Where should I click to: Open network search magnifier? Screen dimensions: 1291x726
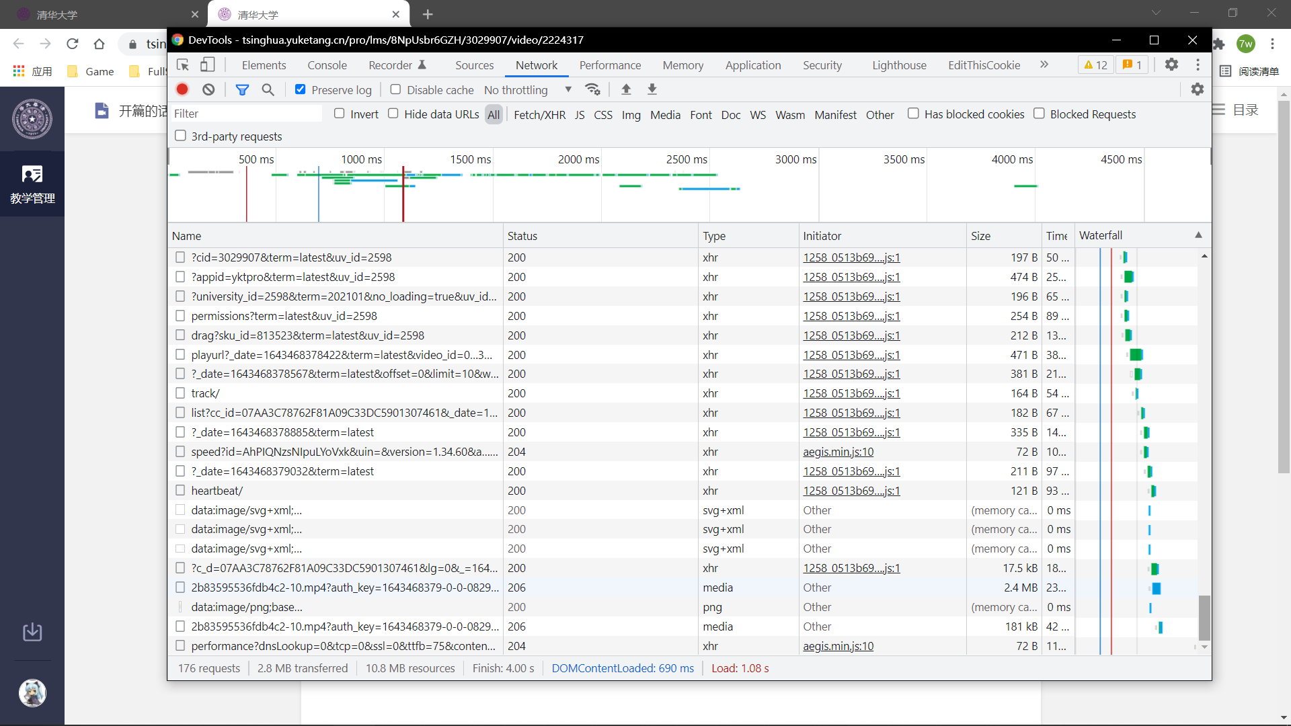pos(268,89)
